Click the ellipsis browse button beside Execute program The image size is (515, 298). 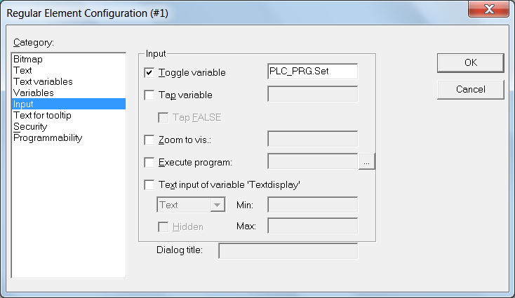pos(366,162)
